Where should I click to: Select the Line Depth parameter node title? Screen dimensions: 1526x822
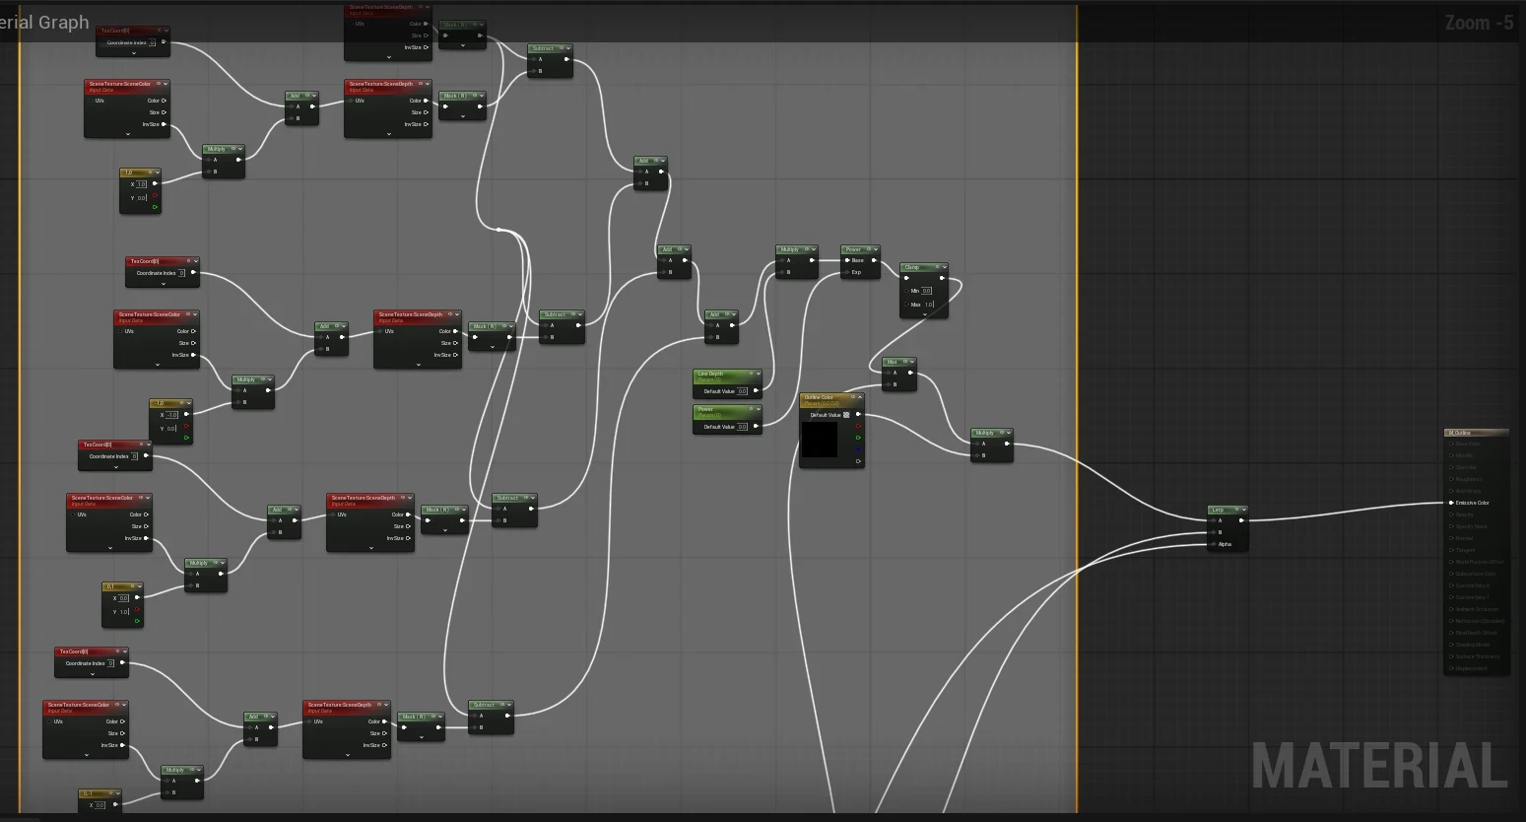click(710, 375)
